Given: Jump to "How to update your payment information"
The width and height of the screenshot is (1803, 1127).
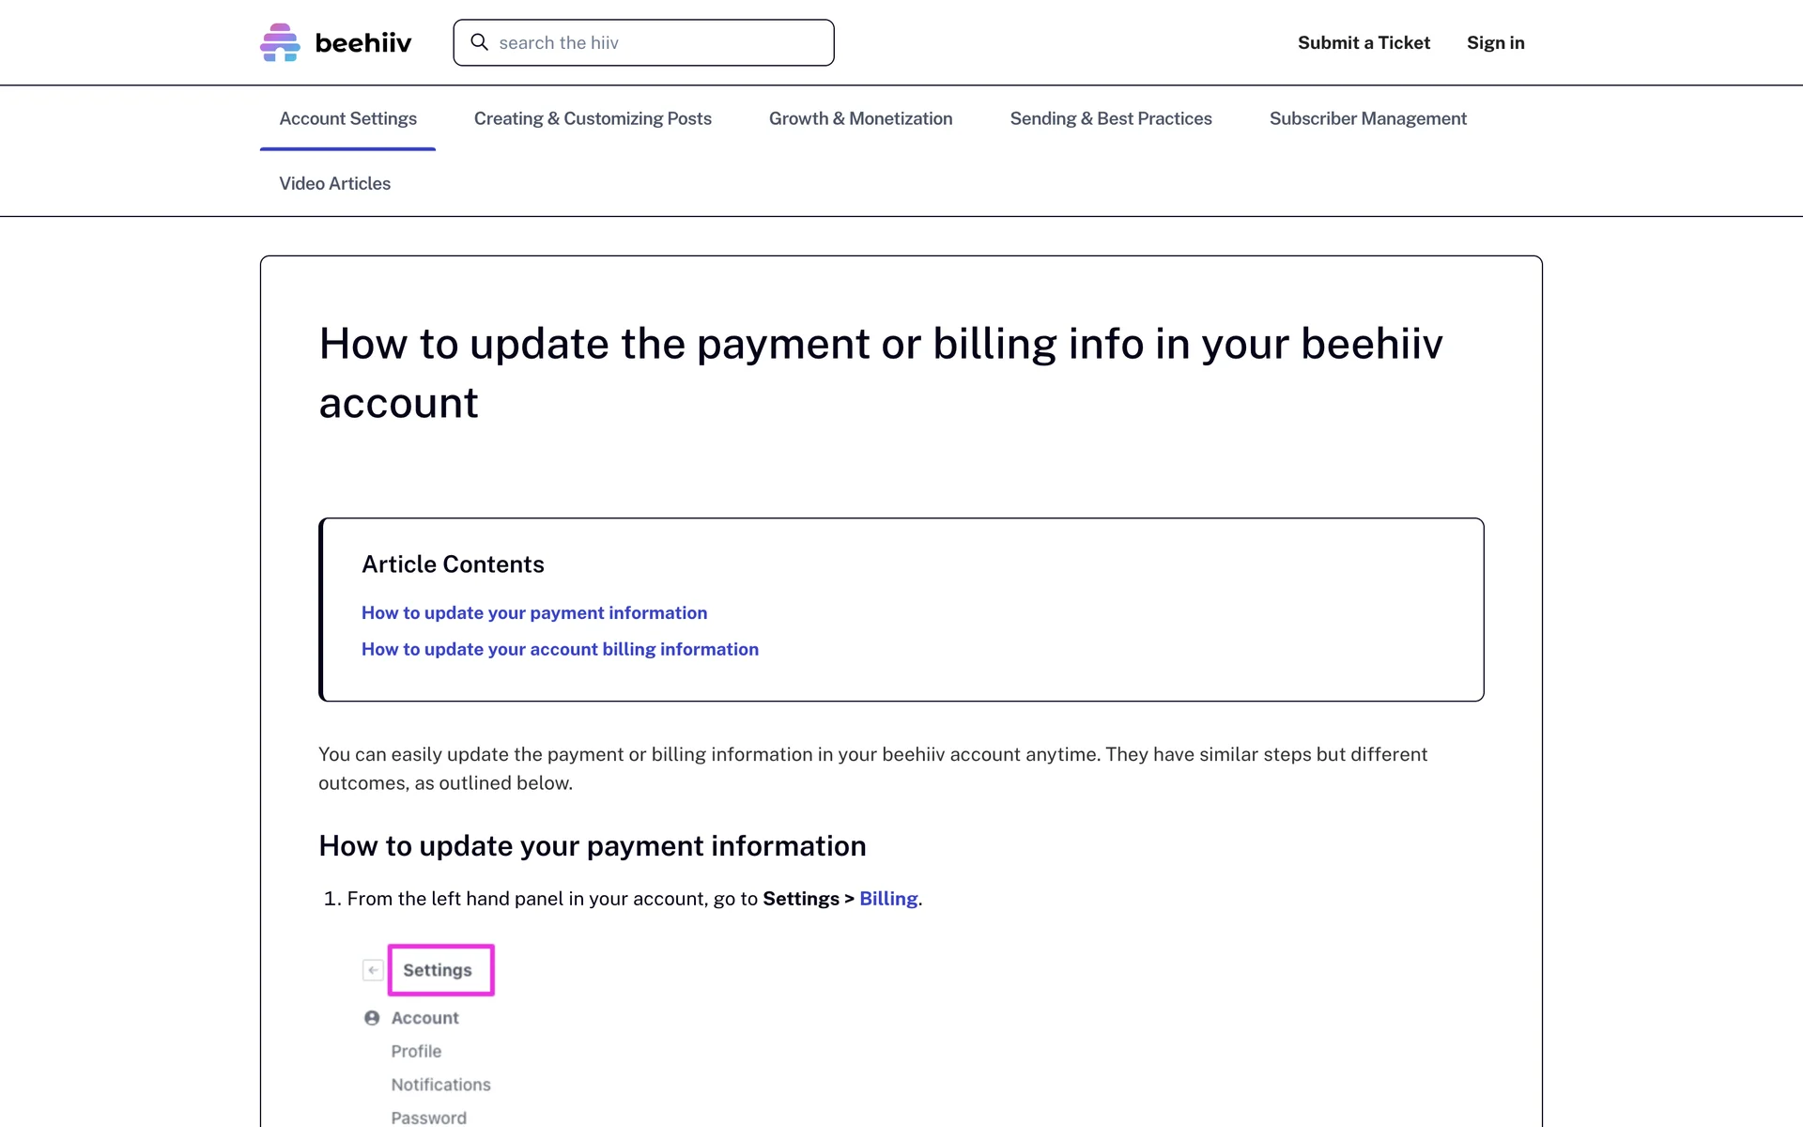Looking at the screenshot, I should click(x=534, y=612).
